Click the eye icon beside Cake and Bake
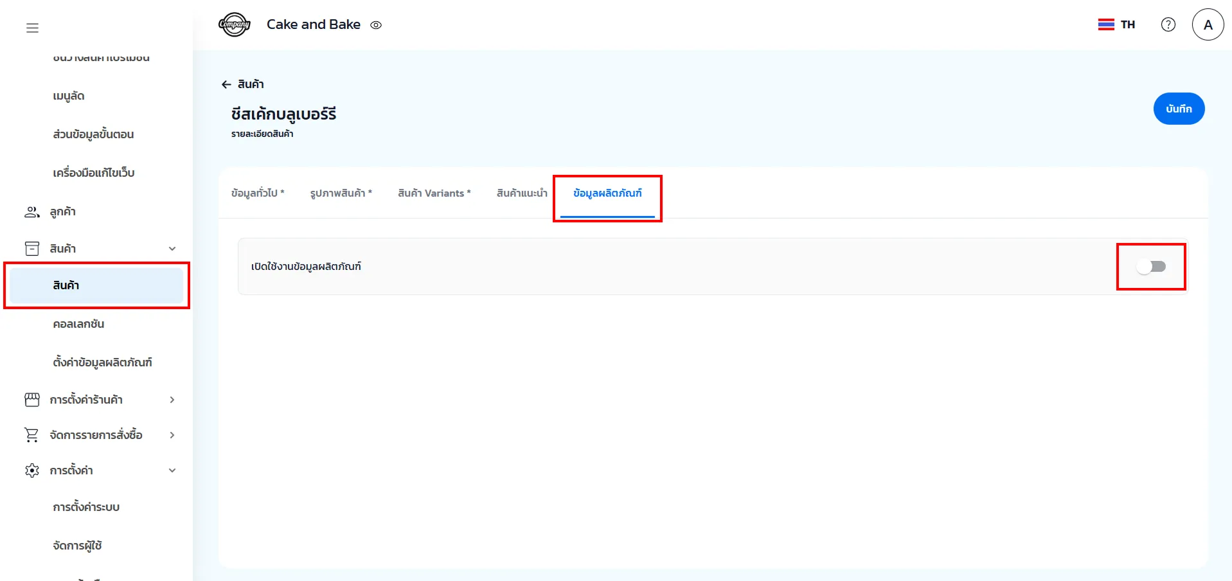This screenshot has height=581, width=1232. [376, 25]
